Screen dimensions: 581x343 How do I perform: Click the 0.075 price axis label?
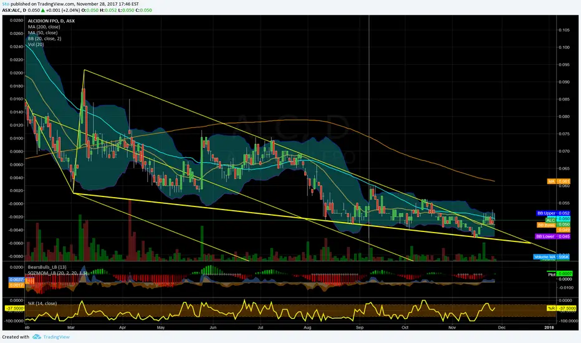tap(564, 134)
